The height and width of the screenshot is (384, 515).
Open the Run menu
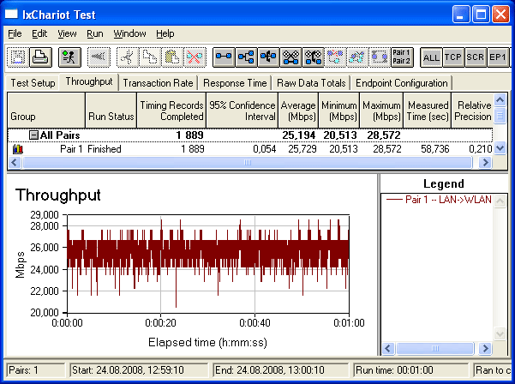95,33
